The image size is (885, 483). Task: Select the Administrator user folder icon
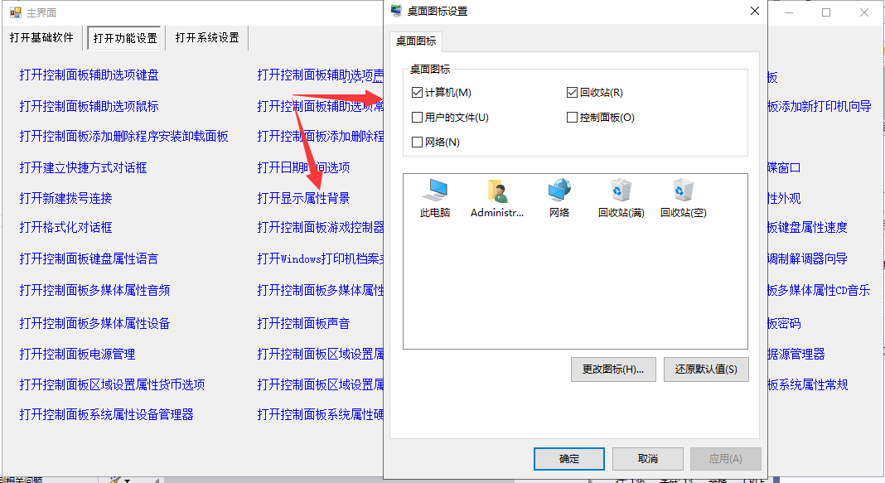497,191
